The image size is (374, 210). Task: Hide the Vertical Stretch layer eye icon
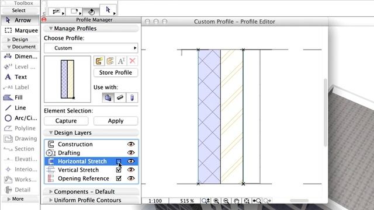point(131,170)
